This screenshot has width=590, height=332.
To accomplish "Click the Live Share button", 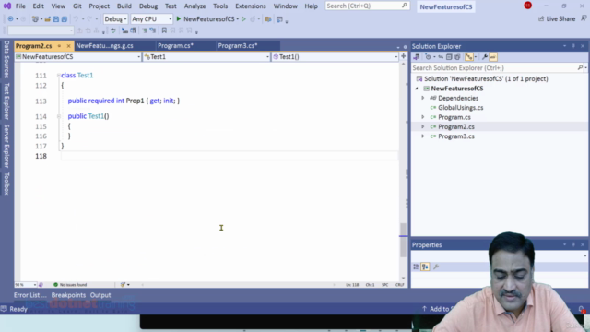I will pos(557,18).
